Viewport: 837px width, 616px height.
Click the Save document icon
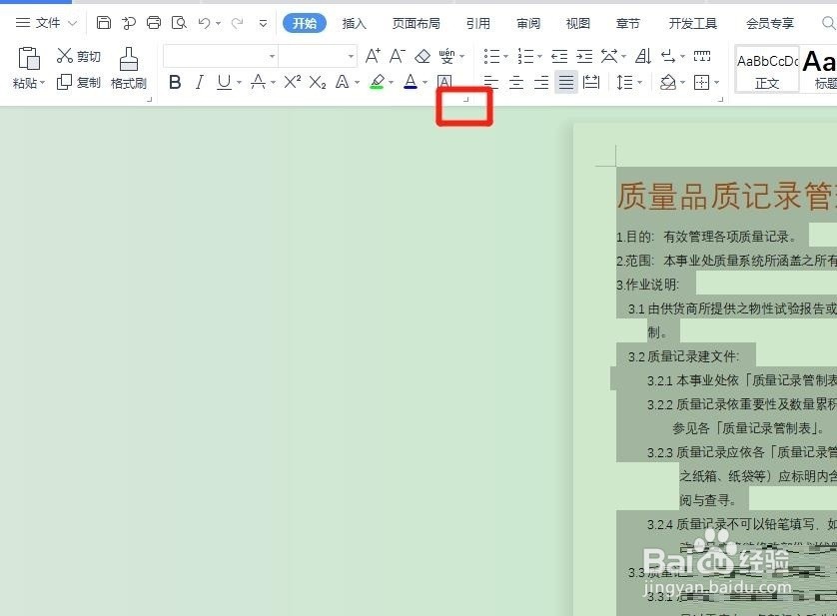[104, 23]
